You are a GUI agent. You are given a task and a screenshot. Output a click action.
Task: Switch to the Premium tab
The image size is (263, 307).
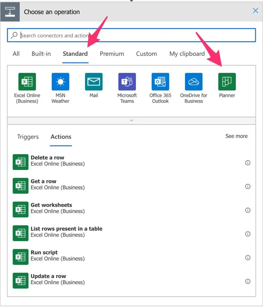[112, 54]
